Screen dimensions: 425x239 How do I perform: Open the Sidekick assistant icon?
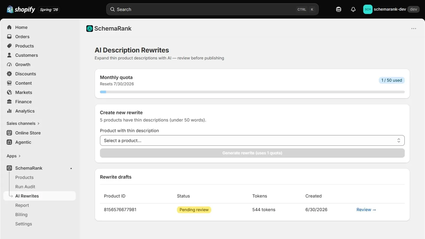pyautogui.click(x=338, y=9)
